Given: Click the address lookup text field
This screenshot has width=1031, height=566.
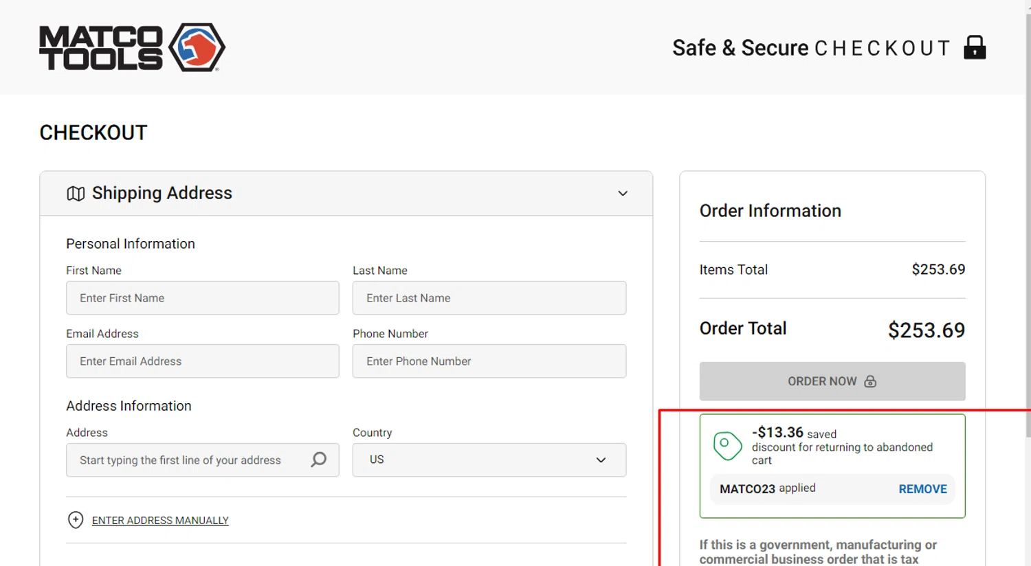Looking at the screenshot, I should point(203,460).
